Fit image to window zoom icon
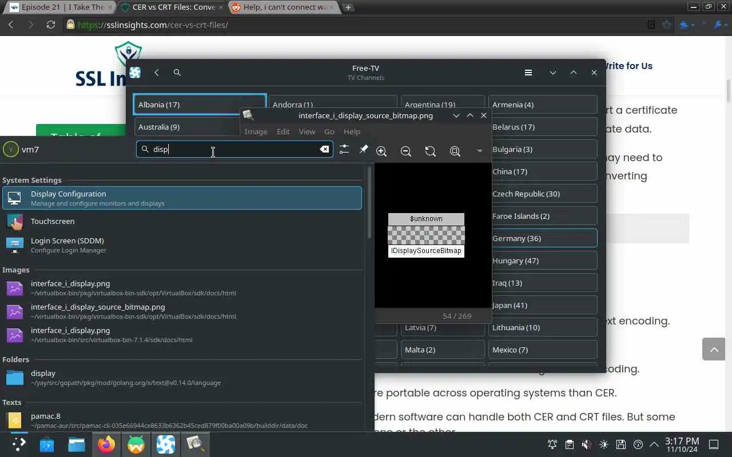732x457 pixels. click(x=455, y=151)
